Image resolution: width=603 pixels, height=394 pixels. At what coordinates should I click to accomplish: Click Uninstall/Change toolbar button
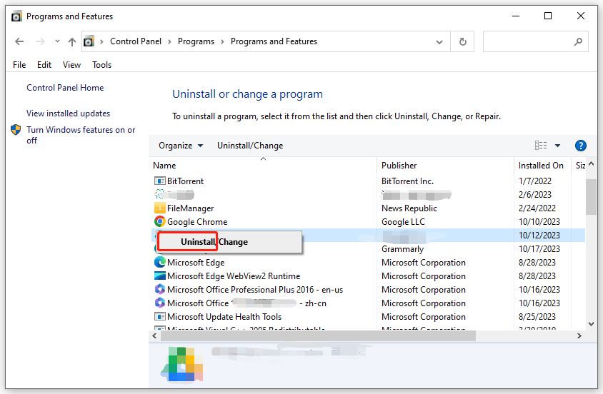click(x=250, y=146)
